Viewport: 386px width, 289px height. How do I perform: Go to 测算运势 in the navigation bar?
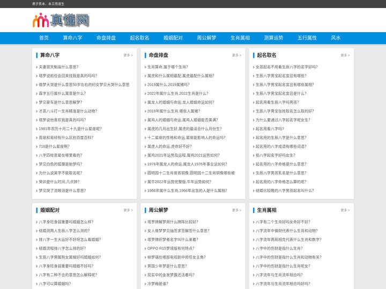[273, 38]
